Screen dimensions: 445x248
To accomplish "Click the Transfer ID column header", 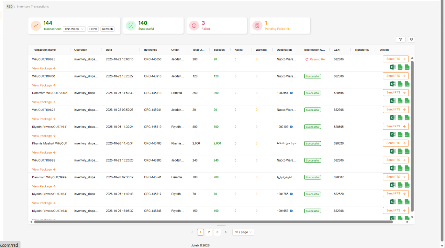I will (x=362, y=50).
